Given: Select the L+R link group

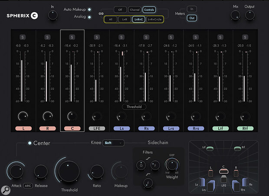Looking at the screenshot, I should [x=125, y=20].
